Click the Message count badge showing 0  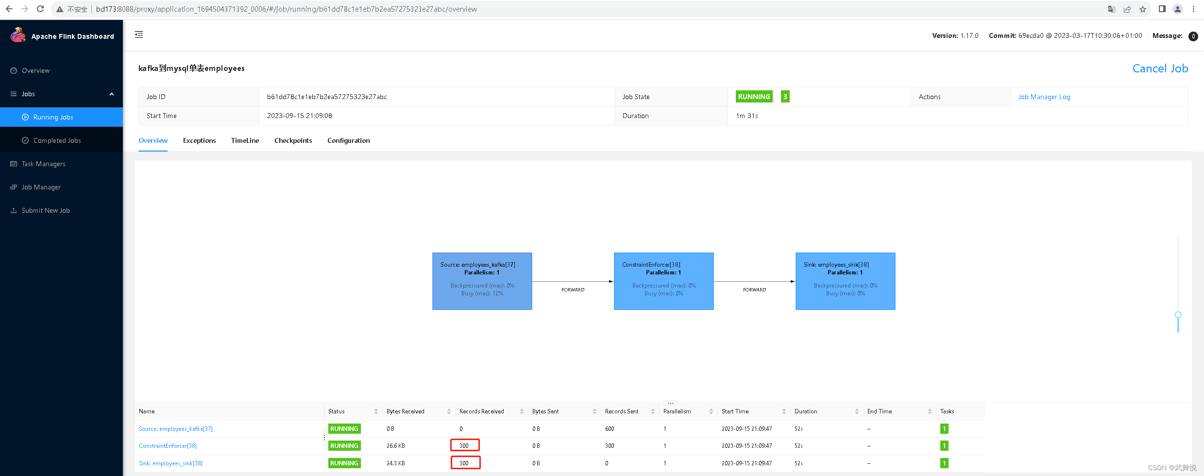[x=1193, y=36]
